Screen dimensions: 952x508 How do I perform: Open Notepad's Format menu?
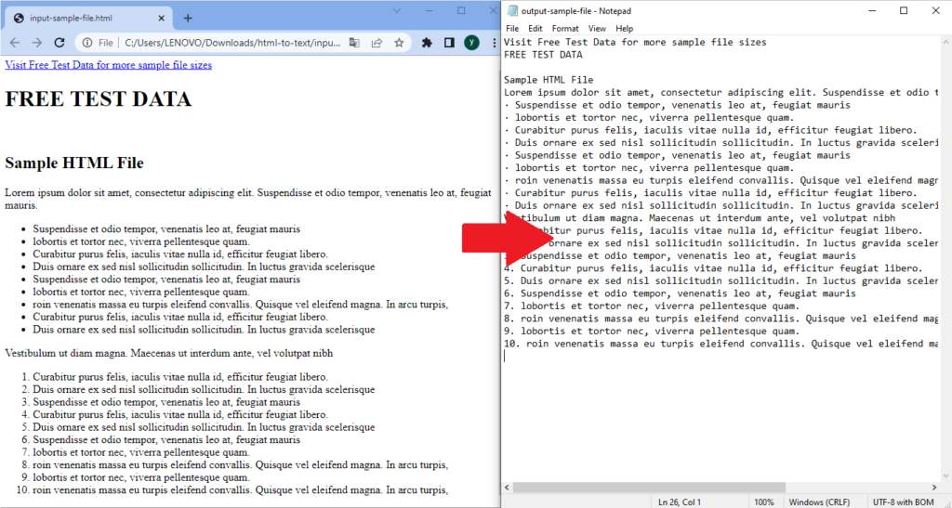[x=564, y=29]
